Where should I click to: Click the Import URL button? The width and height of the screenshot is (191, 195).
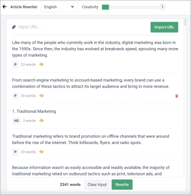click(164, 27)
